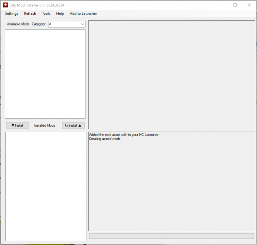Minimize the City Mod Installer window
Viewport: 257px width, 245px height.
coord(220,5)
